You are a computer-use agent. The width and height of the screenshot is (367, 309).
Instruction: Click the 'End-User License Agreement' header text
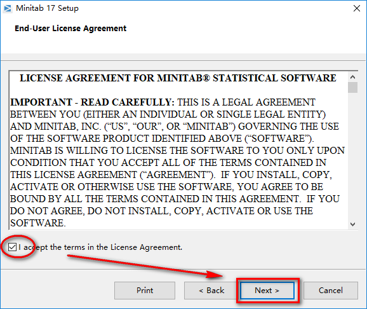(x=70, y=29)
